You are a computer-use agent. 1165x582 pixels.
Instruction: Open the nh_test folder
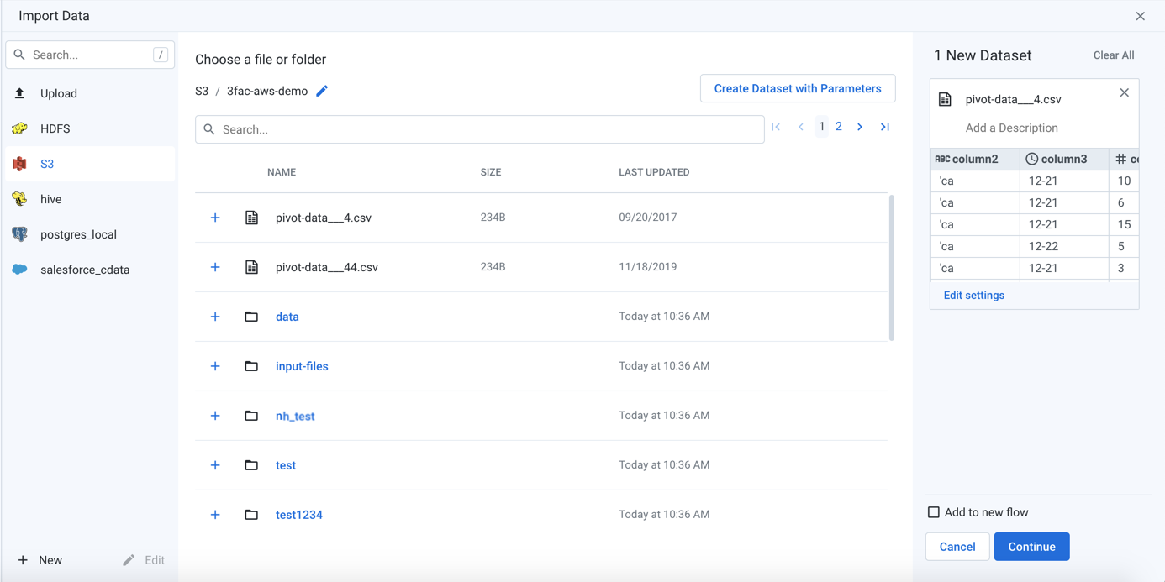point(295,416)
